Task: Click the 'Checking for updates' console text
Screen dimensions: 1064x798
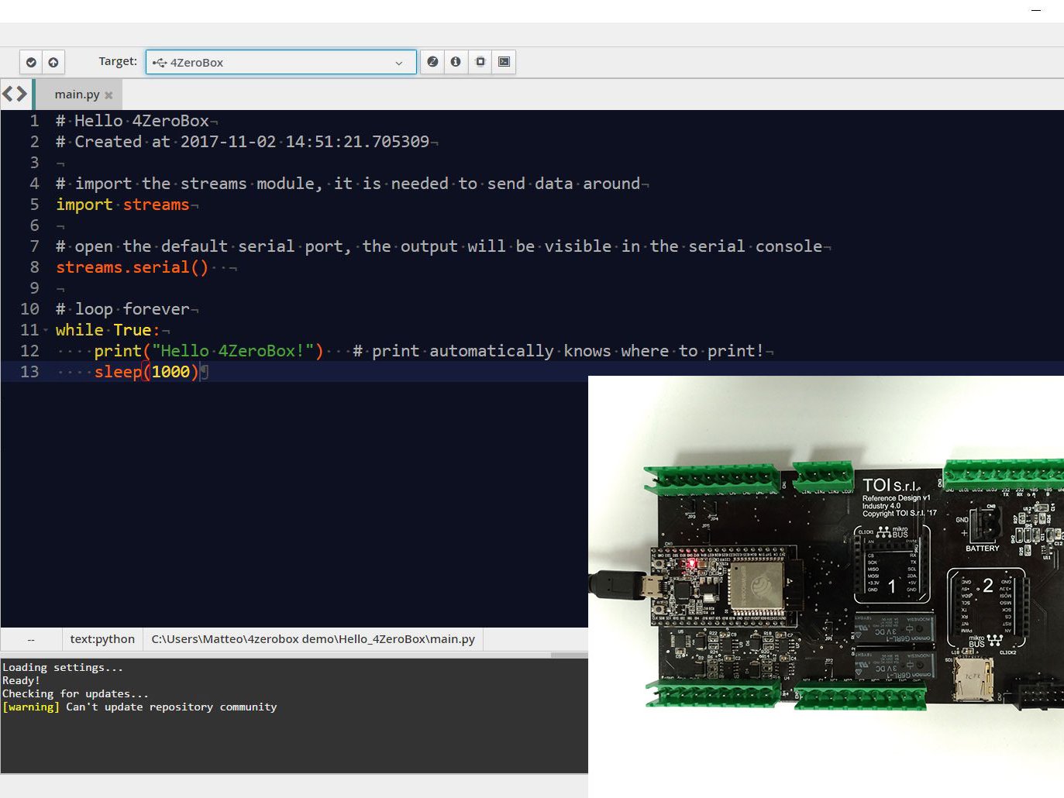Action: (x=75, y=693)
